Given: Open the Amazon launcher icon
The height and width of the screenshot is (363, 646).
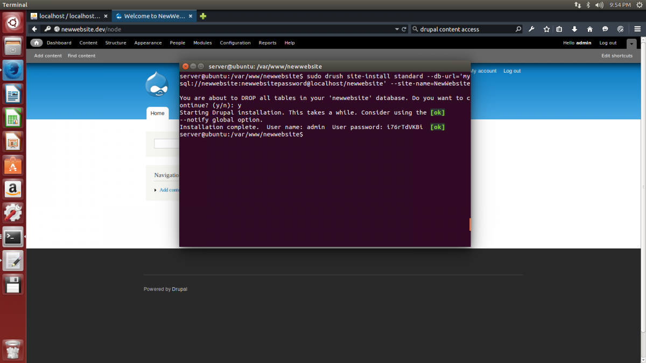Looking at the screenshot, I should pyautogui.click(x=13, y=189).
